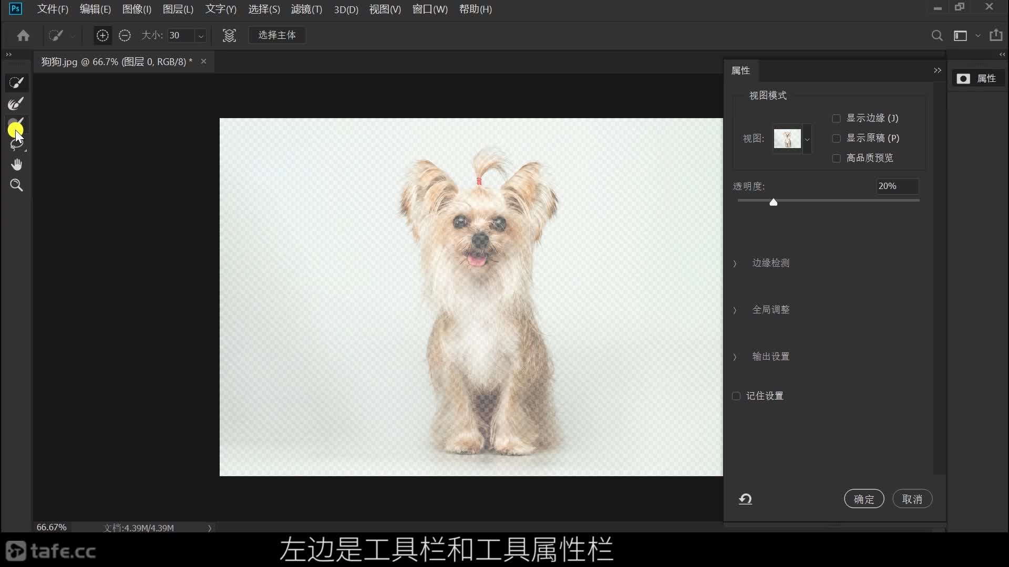Open the 帮助(H) menu

(x=475, y=9)
